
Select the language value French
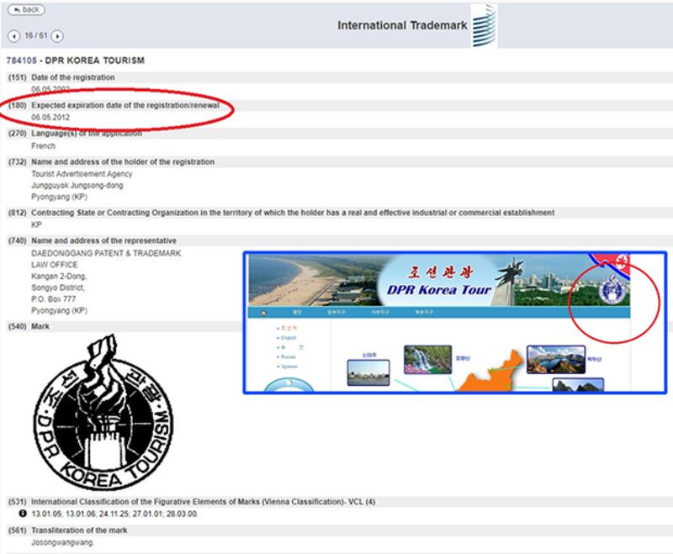[44, 145]
